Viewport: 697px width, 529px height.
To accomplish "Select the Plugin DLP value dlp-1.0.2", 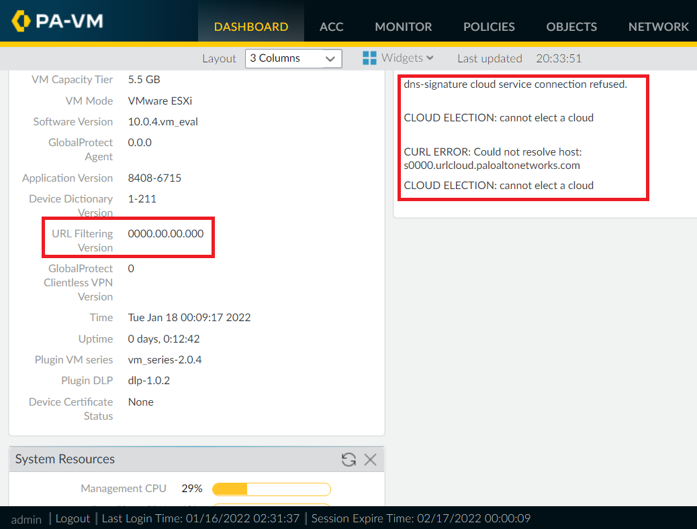I will pos(149,380).
